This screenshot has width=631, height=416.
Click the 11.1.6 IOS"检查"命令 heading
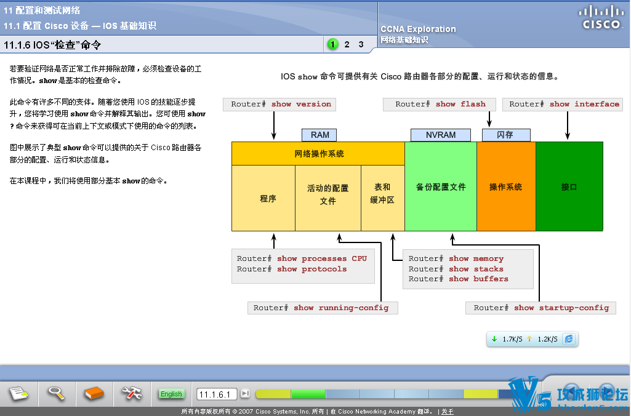point(52,45)
